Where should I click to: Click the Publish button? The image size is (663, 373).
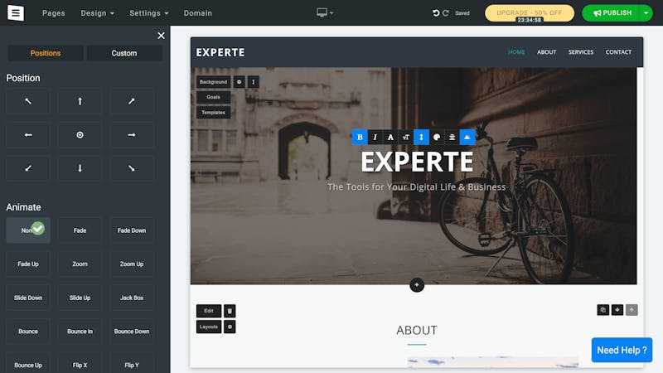pyautogui.click(x=612, y=13)
